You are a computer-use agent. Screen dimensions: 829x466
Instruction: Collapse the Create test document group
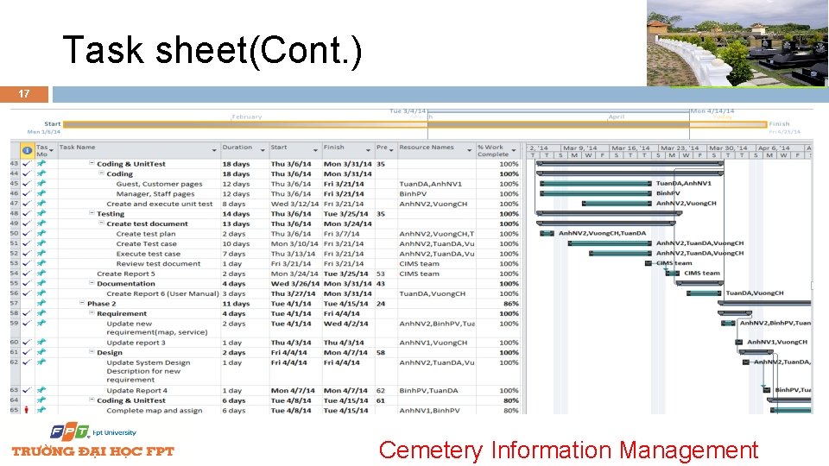tap(102, 223)
